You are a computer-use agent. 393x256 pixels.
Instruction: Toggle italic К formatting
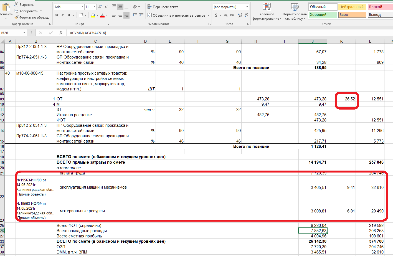pyautogui.click(x=63, y=15)
